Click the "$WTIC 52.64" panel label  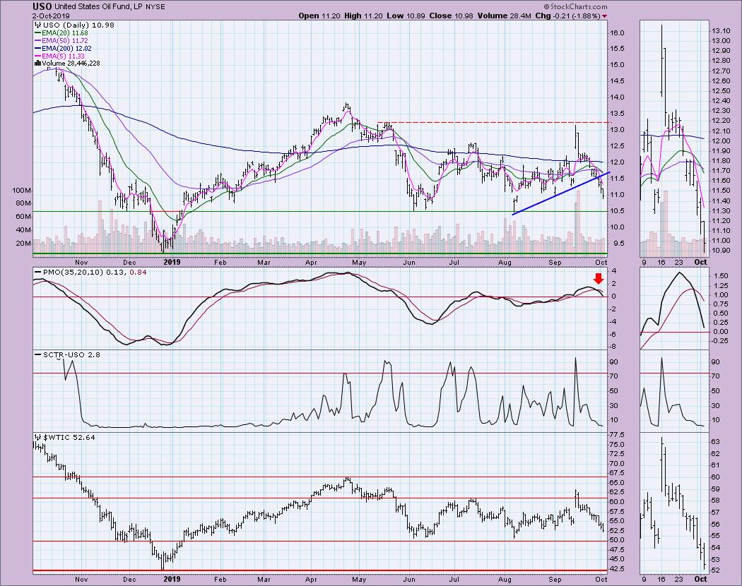69,438
